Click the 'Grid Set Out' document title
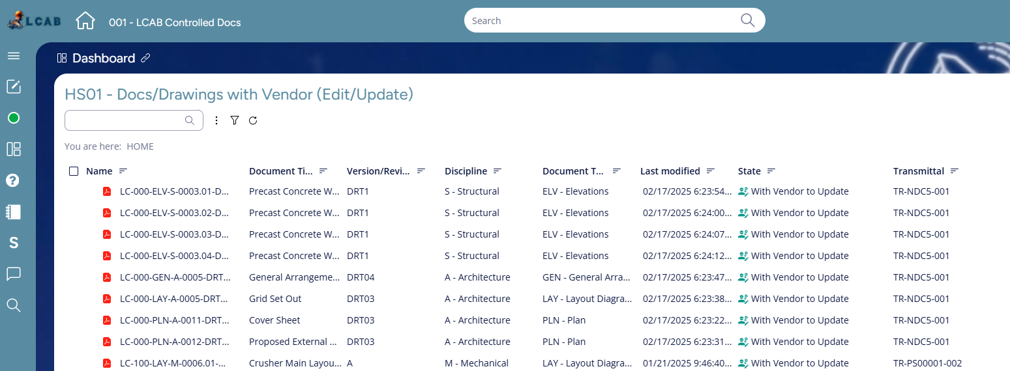 coord(275,299)
